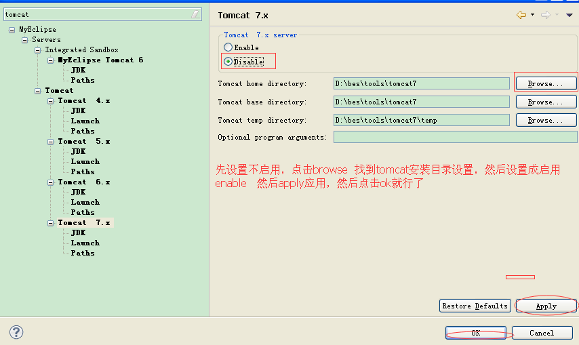Click the Tomcat base directory field
The image size is (579, 345).
[421, 102]
